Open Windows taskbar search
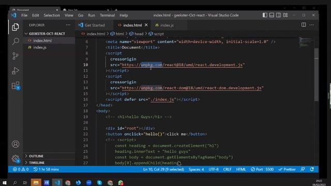The height and width of the screenshot is (186, 331). tap(15, 182)
